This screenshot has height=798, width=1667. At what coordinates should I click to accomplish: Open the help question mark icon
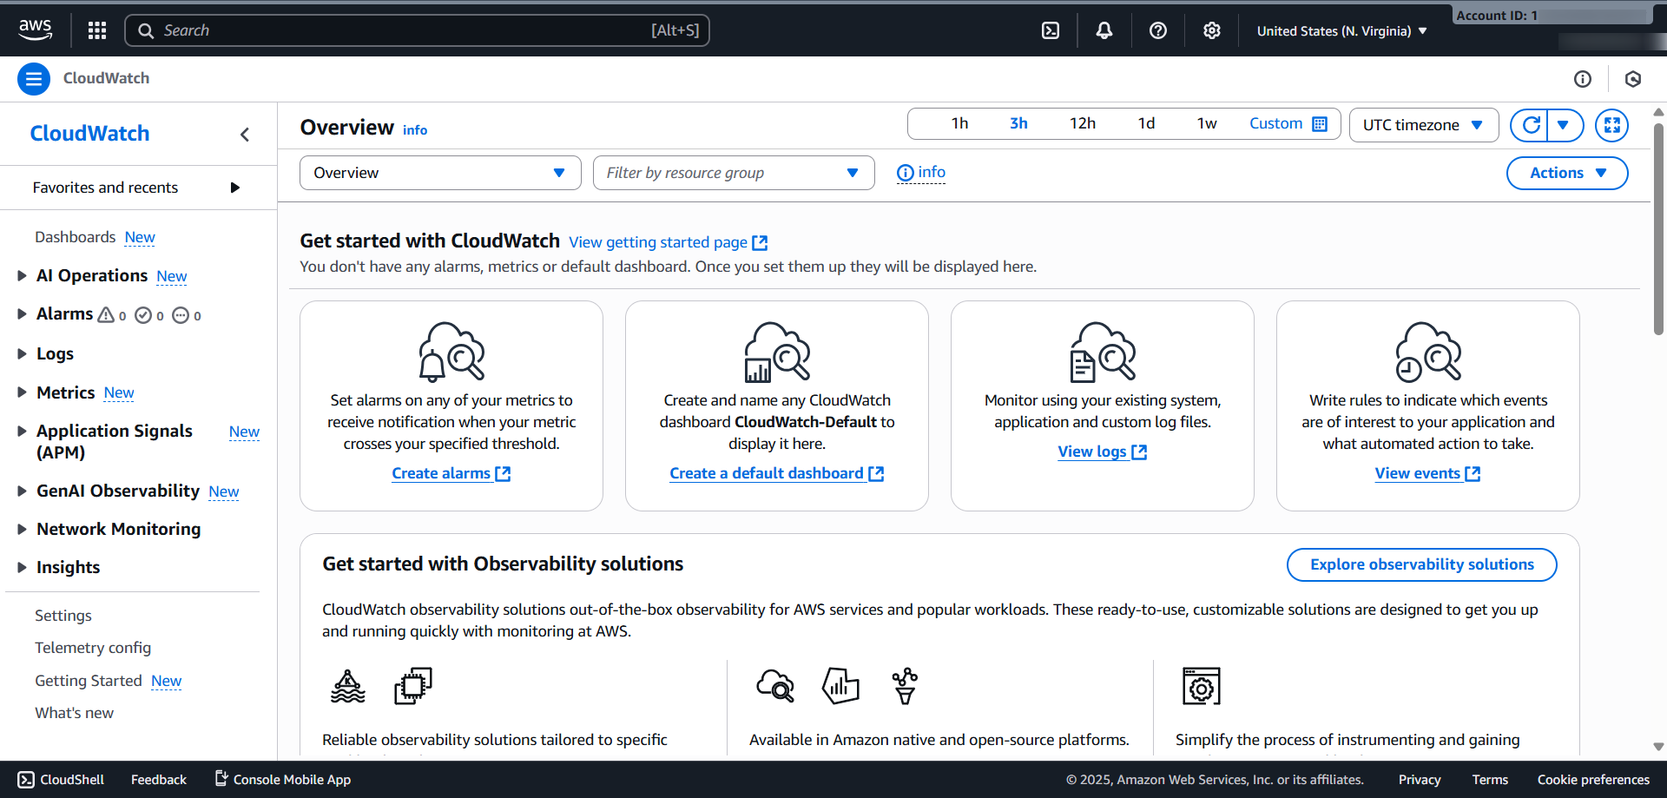tap(1158, 30)
